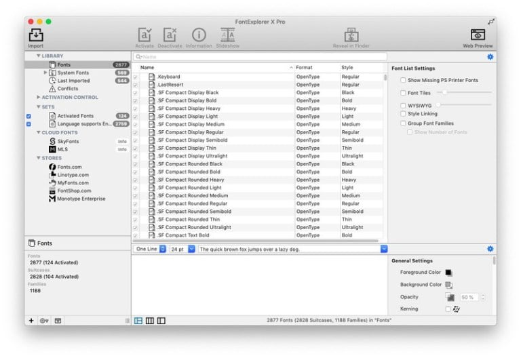Open the action menu with eye icon
Viewport: 521px width, 358px height.
44,321
